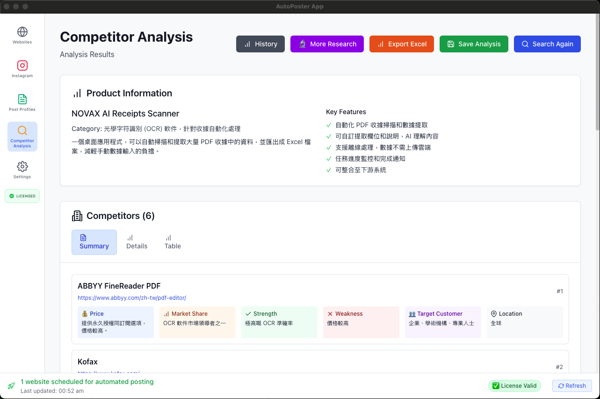Open the Instagram section icon
Screen dimensions: 600x399
(22, 65)
